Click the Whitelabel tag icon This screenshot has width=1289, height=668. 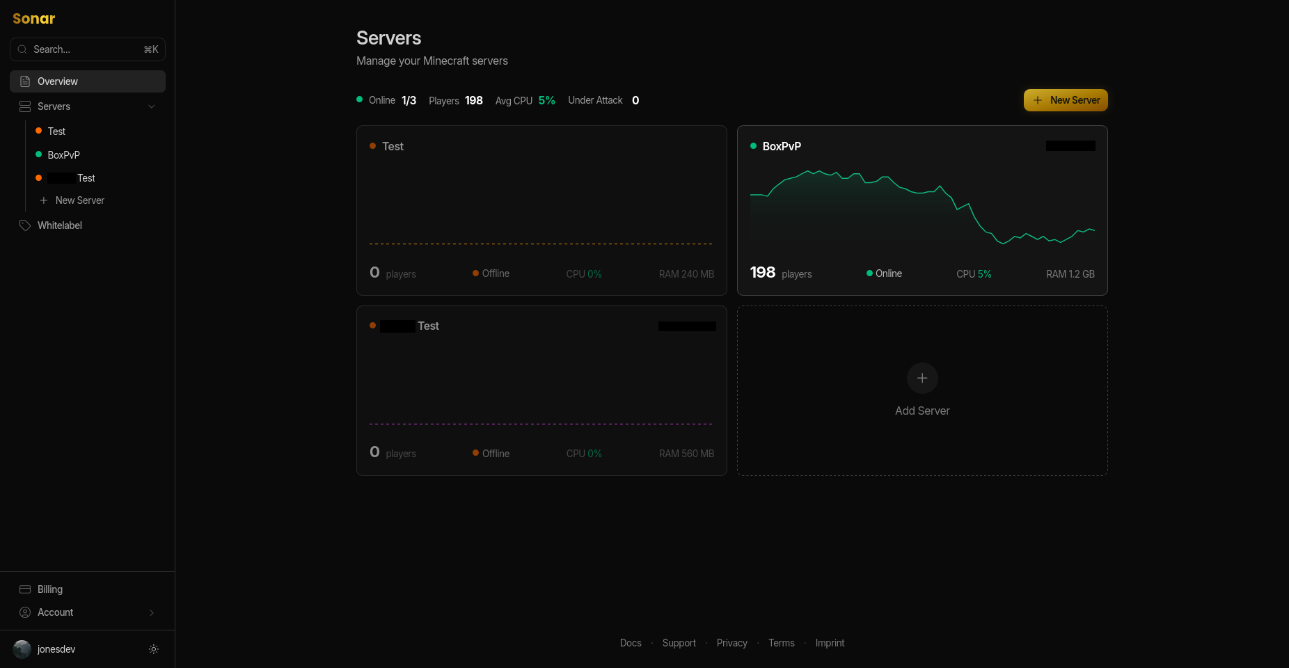pos(25,225)
